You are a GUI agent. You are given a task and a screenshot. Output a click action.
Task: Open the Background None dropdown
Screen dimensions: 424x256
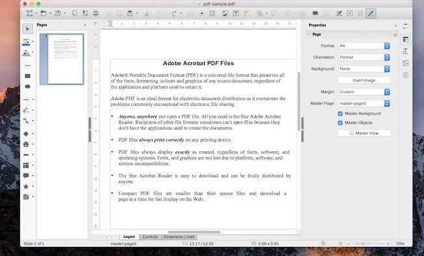pos(364,69)
